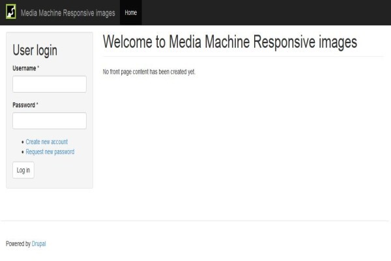Click the 'Powered by' footer text
Screen dimensions: 391x261
(x=18, y=244)
